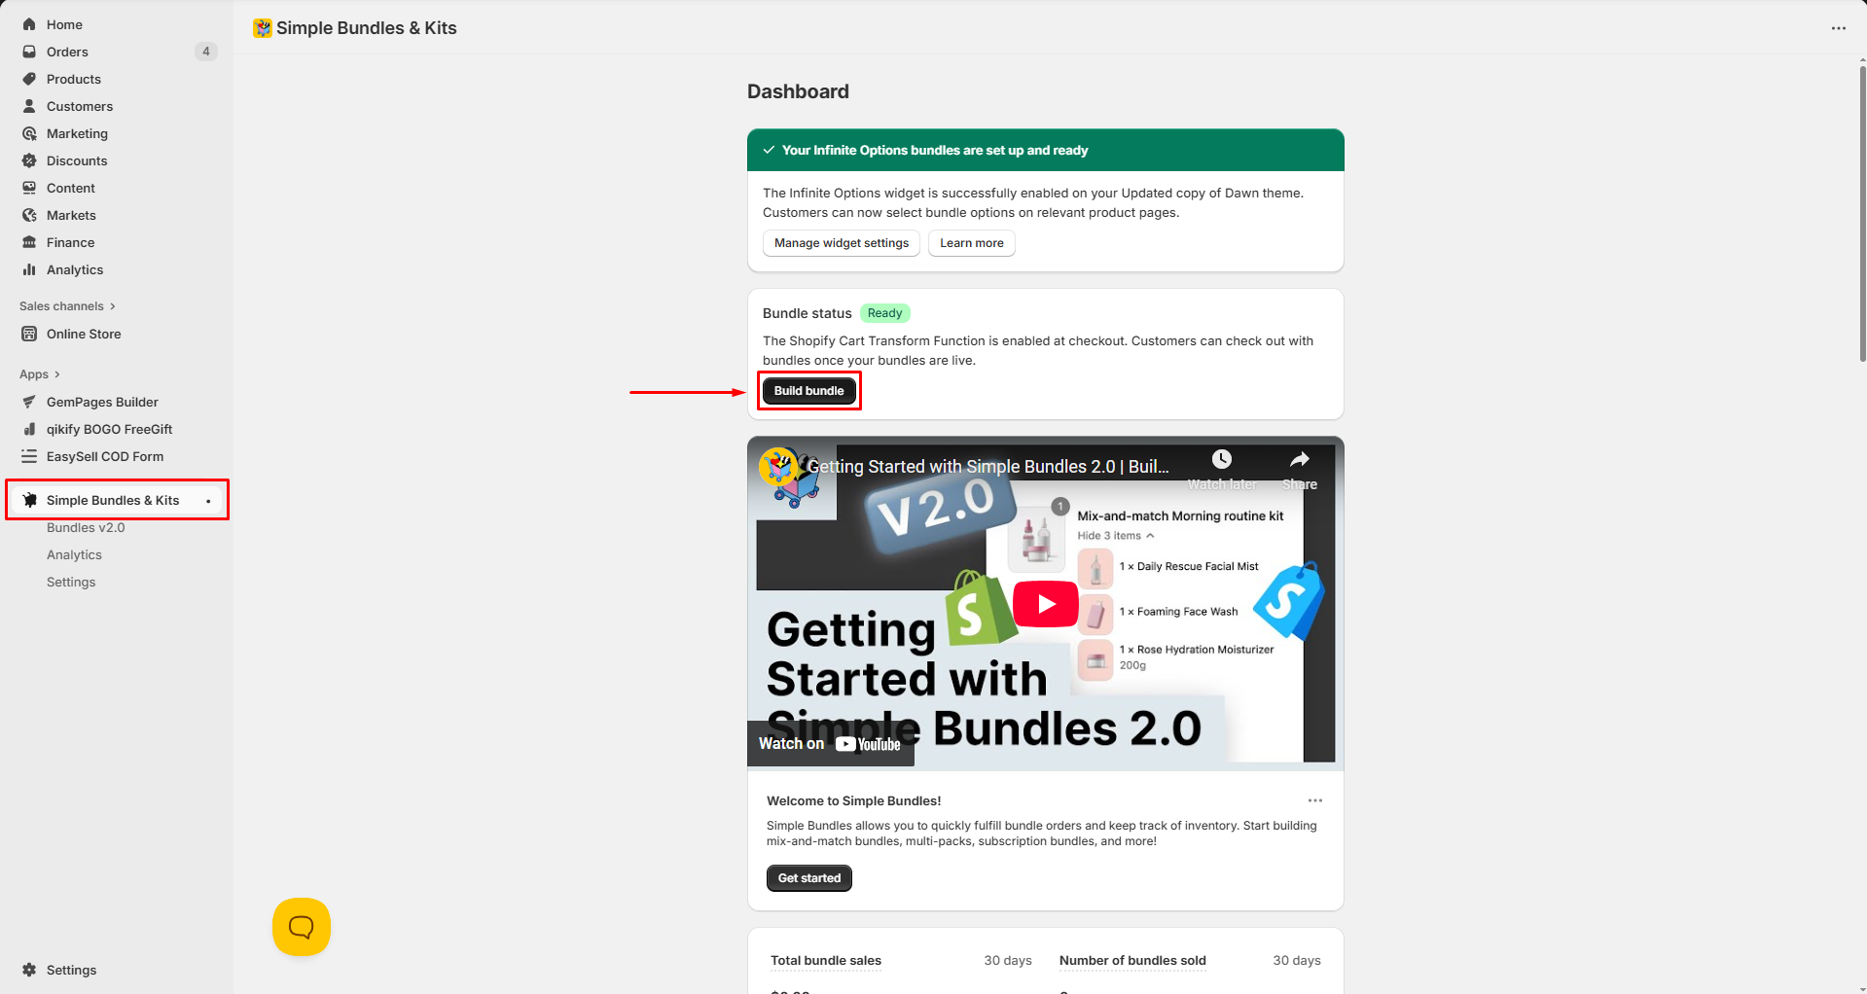Screen dimensions: 1867x994
Task: Click the Orders count badge 4
Action: 206,52
